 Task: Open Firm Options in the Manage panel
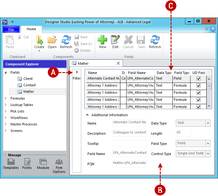[x=59, y=163]
